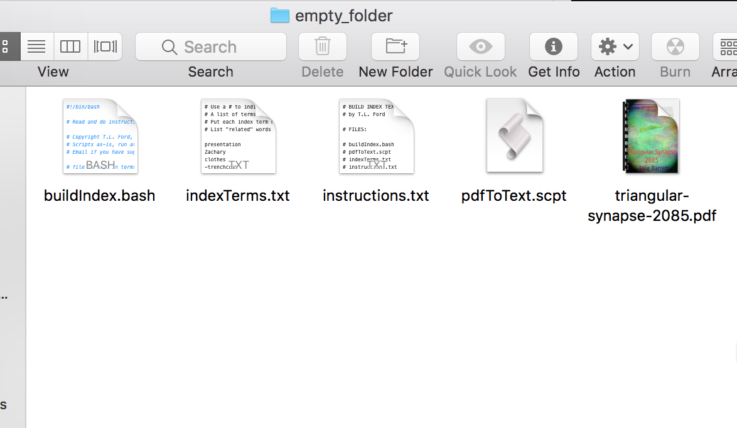Switch to column view mode

(70, 46)
